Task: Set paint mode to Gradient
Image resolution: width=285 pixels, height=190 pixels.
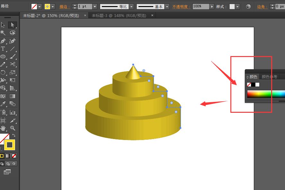Action: tap(8, 156)
